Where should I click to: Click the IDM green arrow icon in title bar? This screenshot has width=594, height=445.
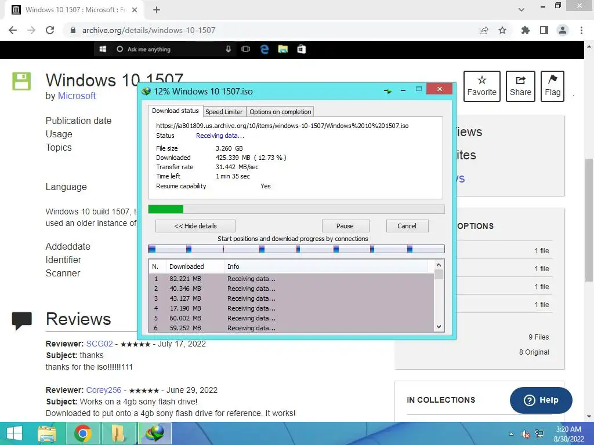387,91
